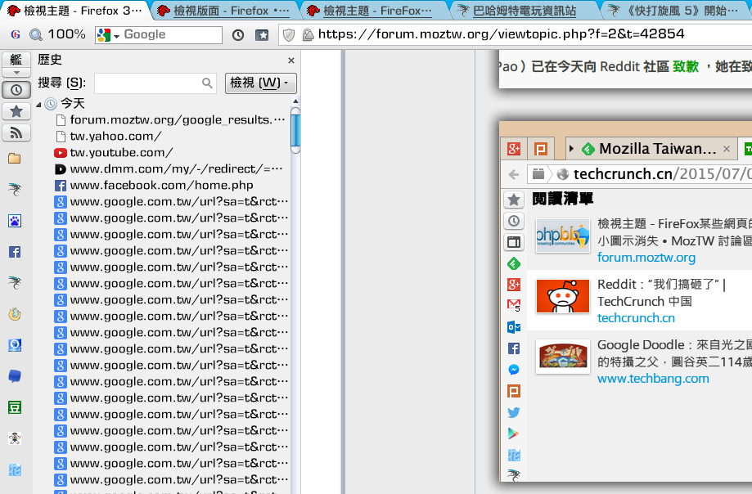This screenshot has width=752, height=494.
Task: Click the shield icon beside the address bar
Action: 288,35
